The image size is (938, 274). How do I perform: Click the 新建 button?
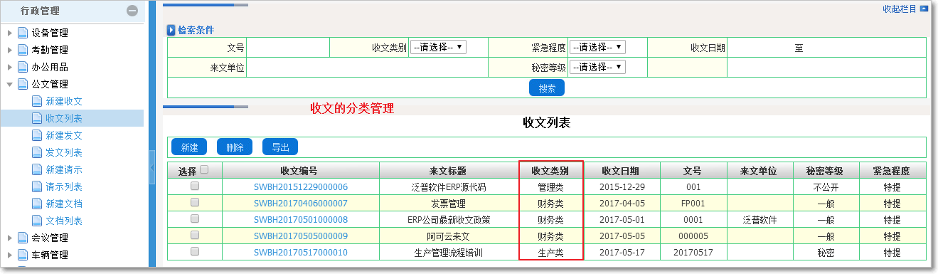pos(189,147)
